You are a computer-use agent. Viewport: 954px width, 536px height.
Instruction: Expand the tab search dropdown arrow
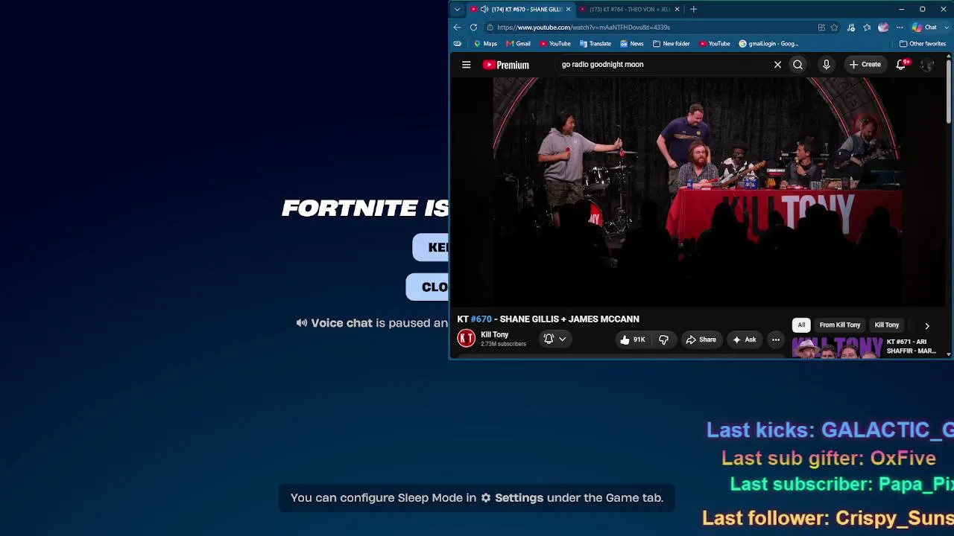click(x=458, y=10)
